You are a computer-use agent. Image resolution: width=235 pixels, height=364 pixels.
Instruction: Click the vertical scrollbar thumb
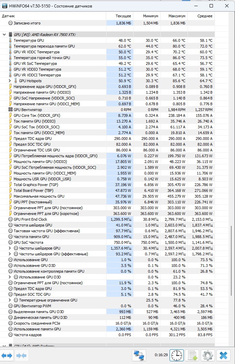pyautogui.click(x=232, y=261)
